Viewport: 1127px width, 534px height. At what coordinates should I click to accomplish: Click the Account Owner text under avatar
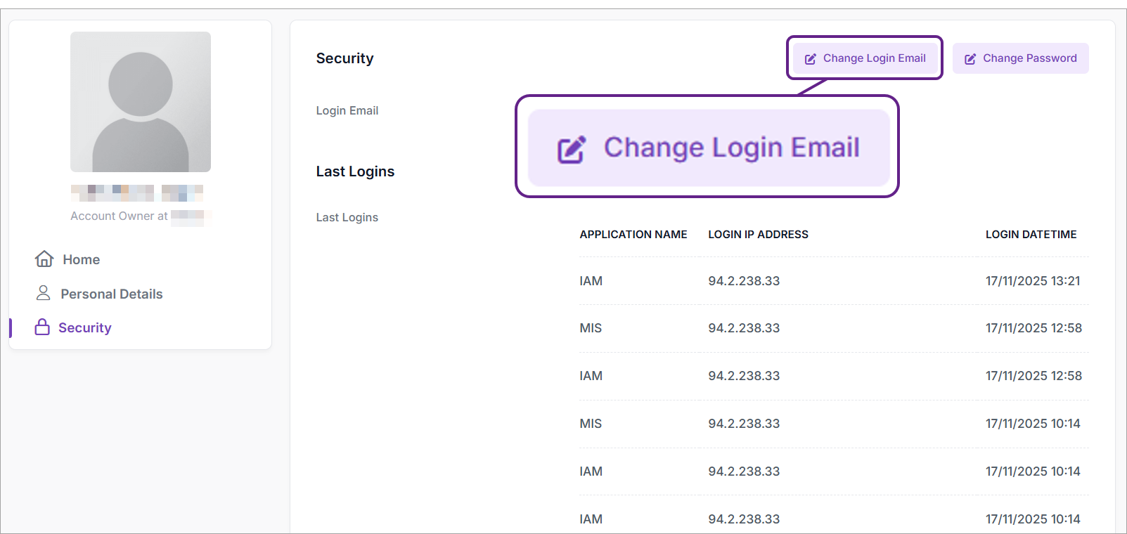[x=119, y=216]
